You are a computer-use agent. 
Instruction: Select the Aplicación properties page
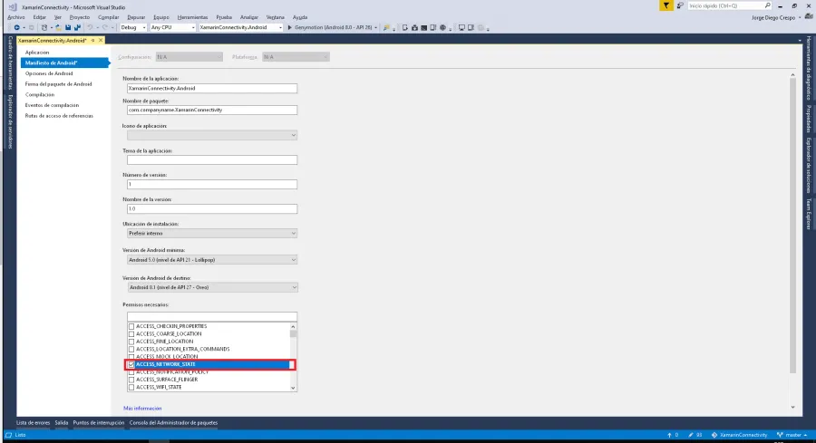pyautogui.click(x=37, y=53)
